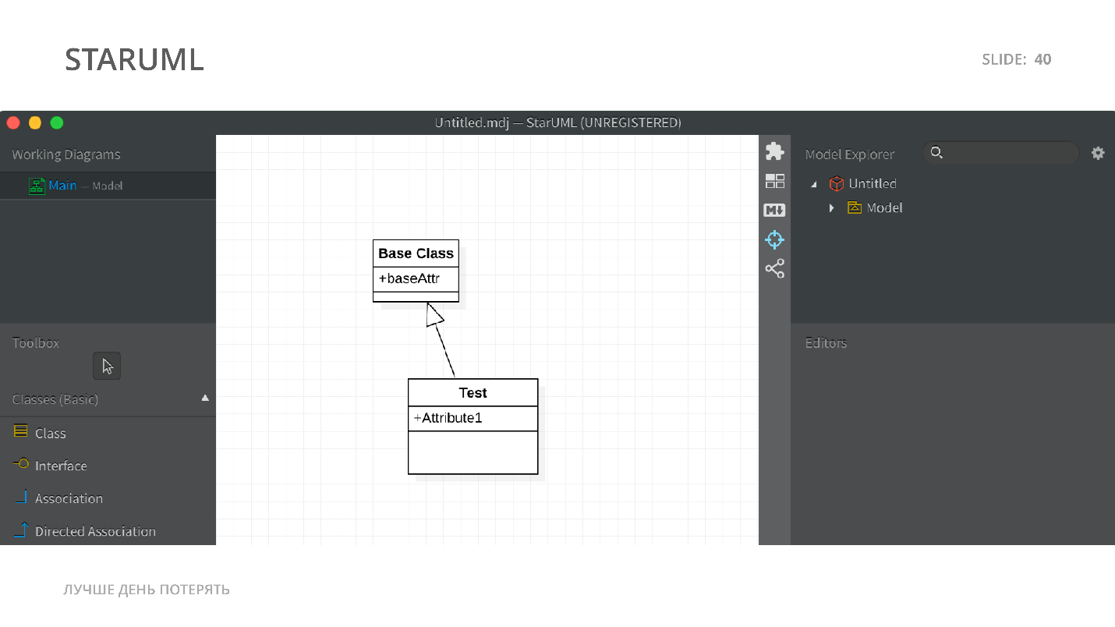Click the green maximize window button
Screen dimensions: 1115x627
point(57,122)
